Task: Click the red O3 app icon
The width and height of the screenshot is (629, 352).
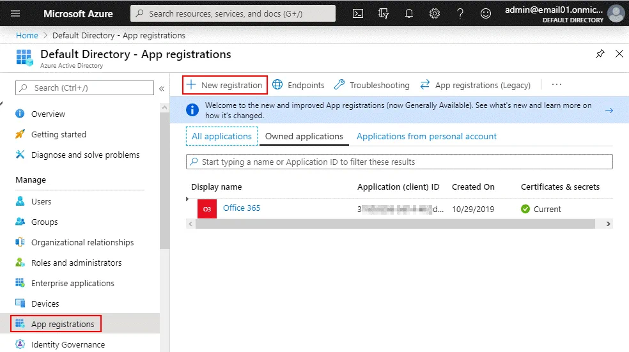Action: (207, 209)
